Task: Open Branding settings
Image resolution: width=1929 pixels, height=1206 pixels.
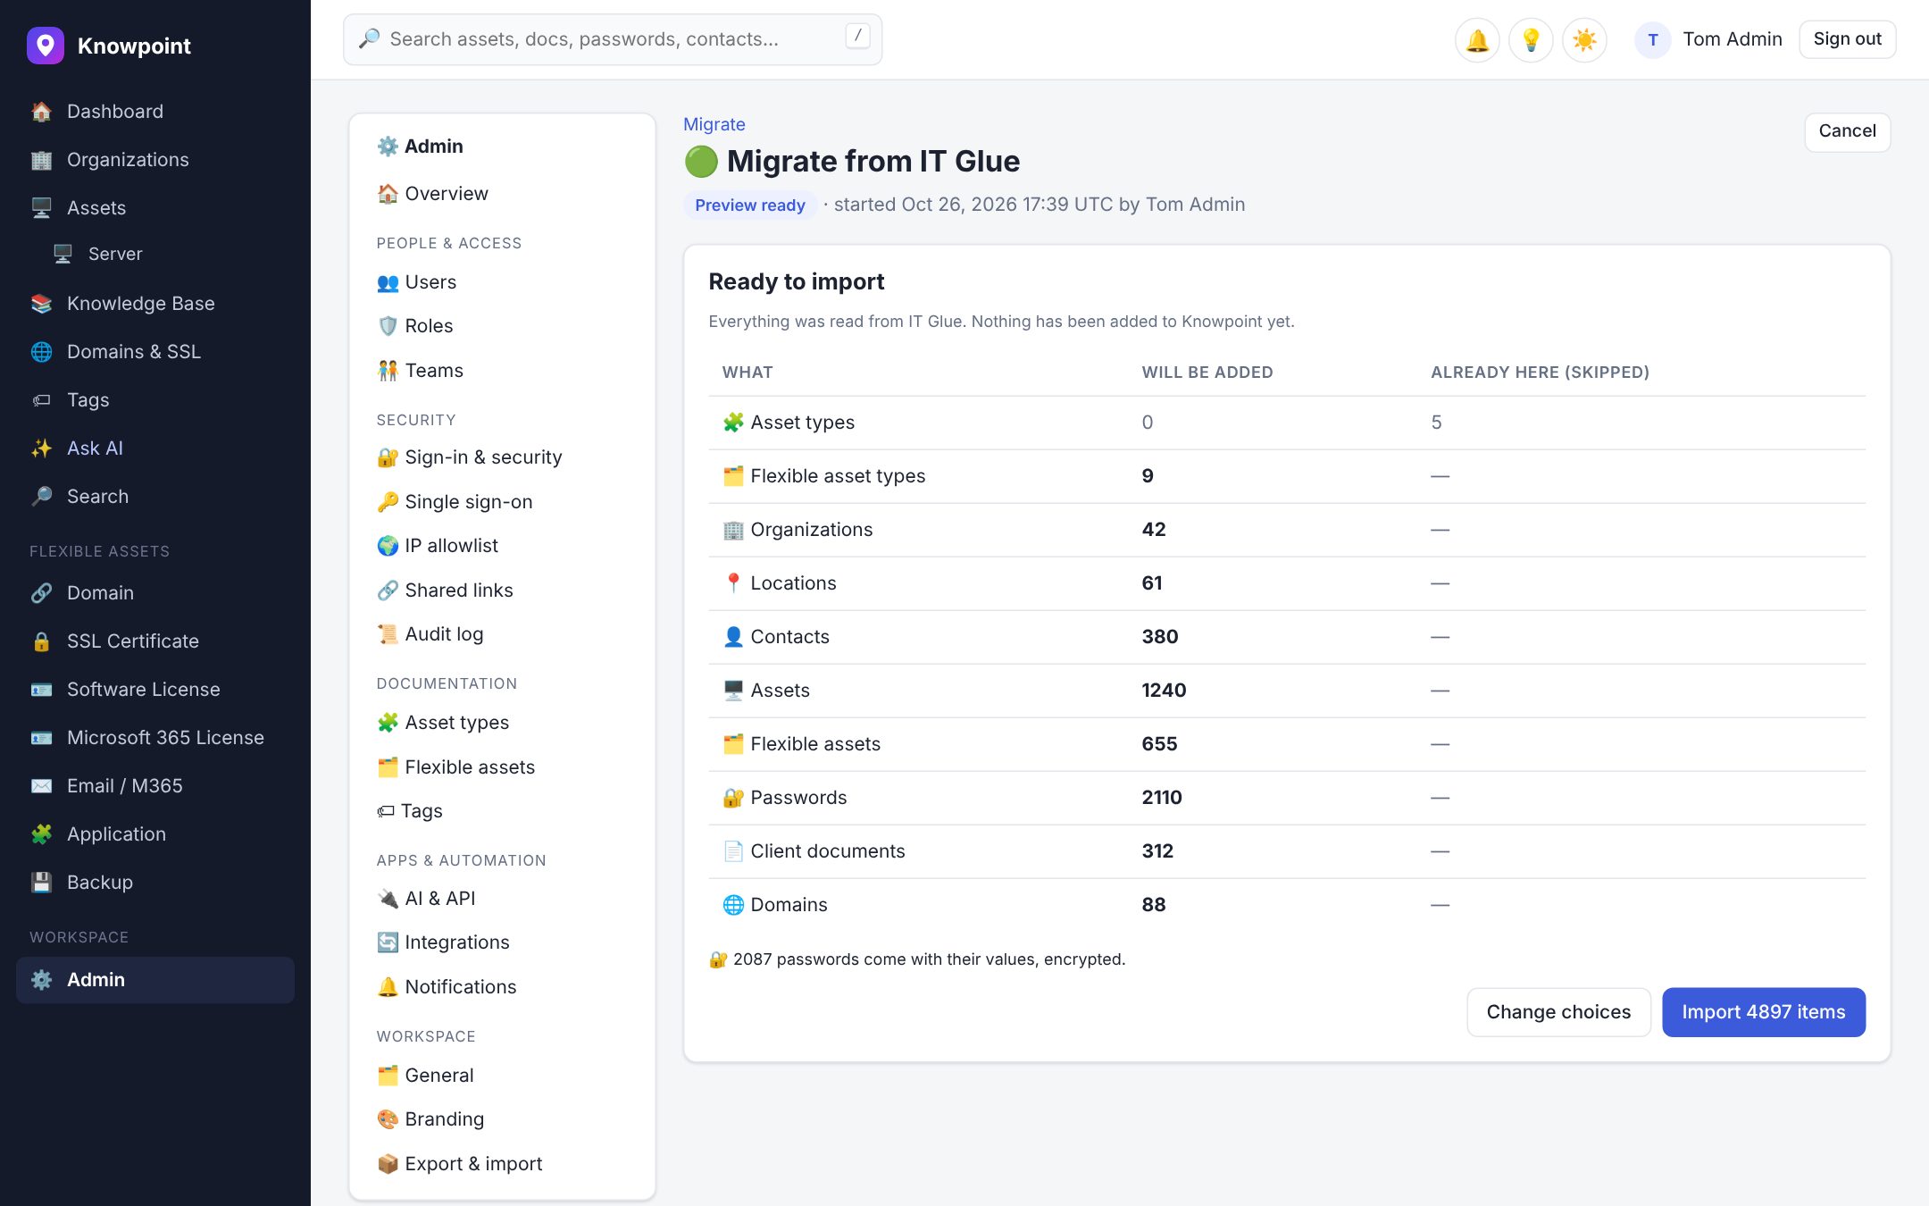Action: point(502,1119)
